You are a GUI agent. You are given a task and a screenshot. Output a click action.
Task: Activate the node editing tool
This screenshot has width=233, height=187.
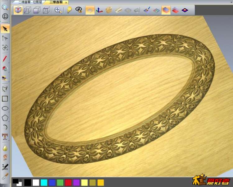(x=5, y=38)
